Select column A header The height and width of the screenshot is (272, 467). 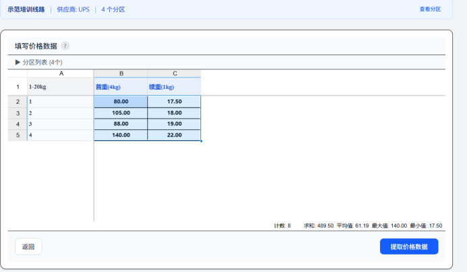(61, 73)
